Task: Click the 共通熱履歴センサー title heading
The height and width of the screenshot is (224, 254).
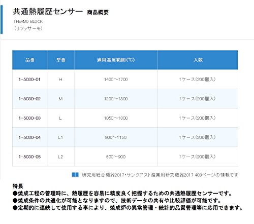Action: pos(48,12)
